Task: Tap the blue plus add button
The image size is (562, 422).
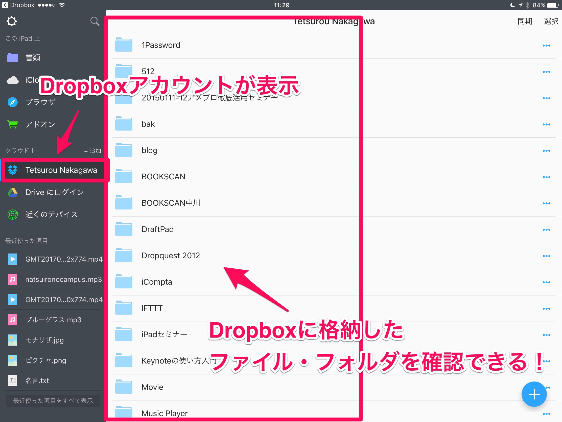Action: tap(534, 394)
